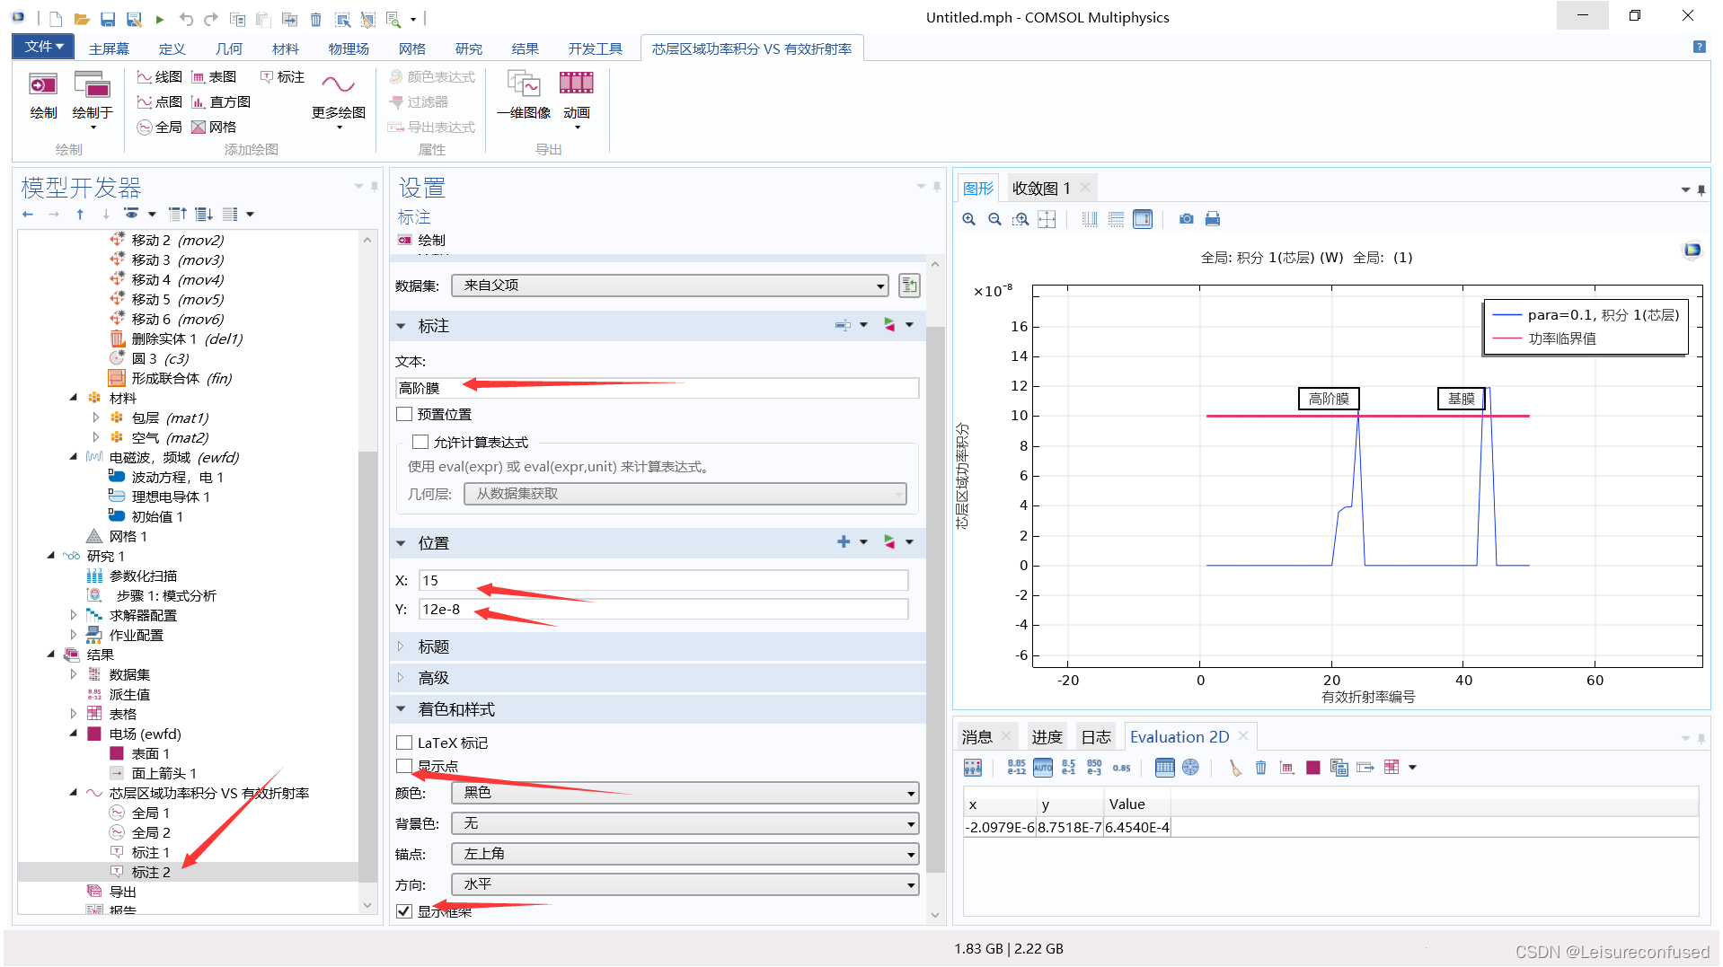Open the 锚点 anchor dropdown

[685, 854]
